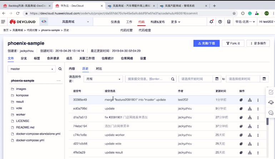The height and width of the screenshot is (159, 275).
Task: Click the start time input field
Action: coord(196,79)
